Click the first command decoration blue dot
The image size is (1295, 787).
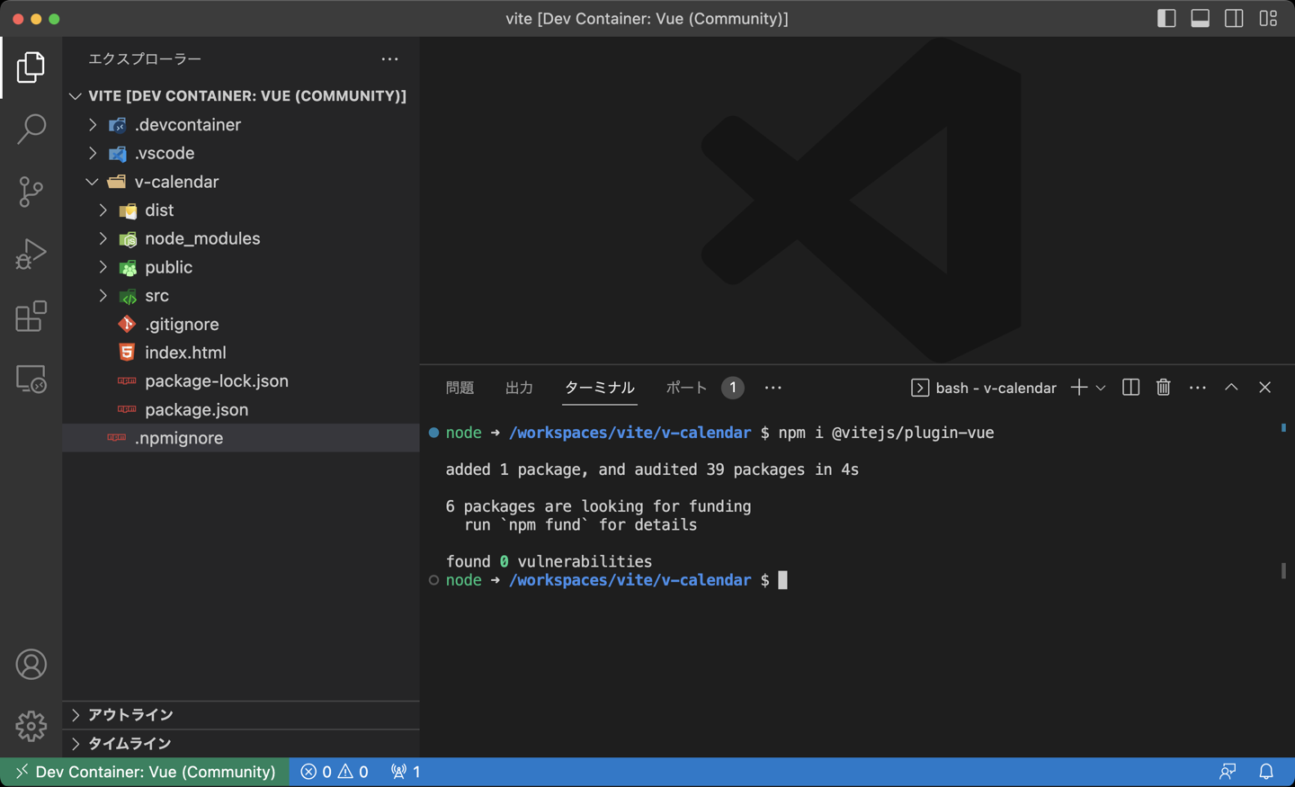pos(433,433)
